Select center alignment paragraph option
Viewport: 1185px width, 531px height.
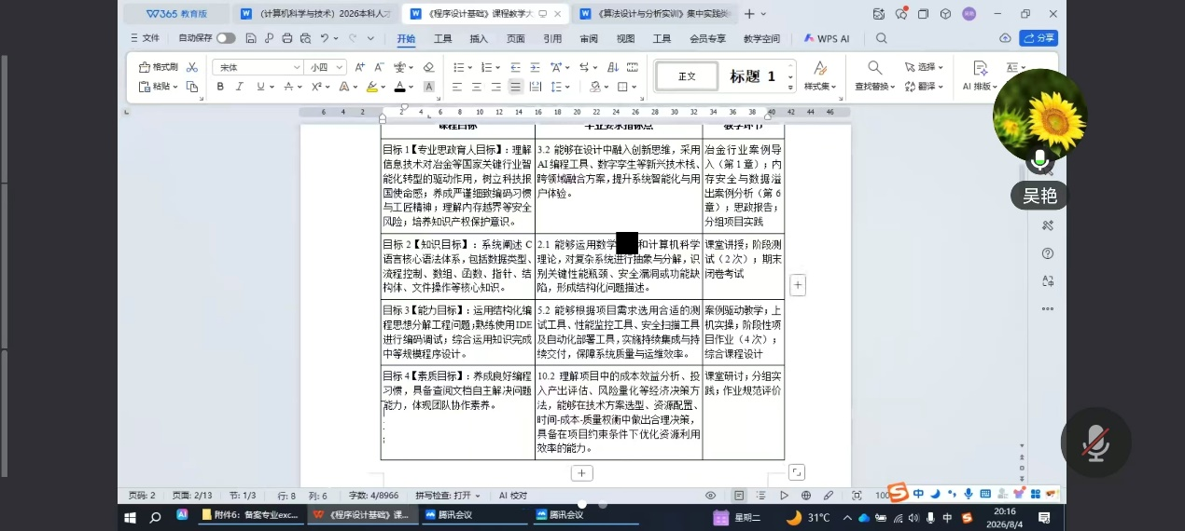pyautogui.click(x=477, y=87)
